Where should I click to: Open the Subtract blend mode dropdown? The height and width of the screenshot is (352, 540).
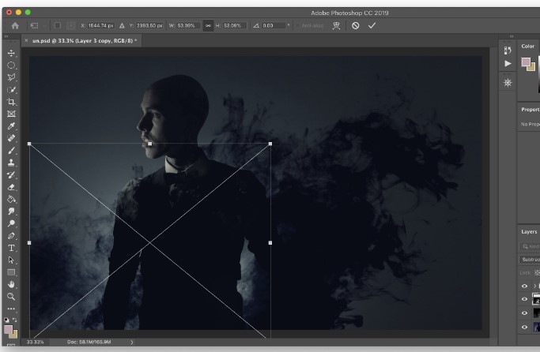530,259
